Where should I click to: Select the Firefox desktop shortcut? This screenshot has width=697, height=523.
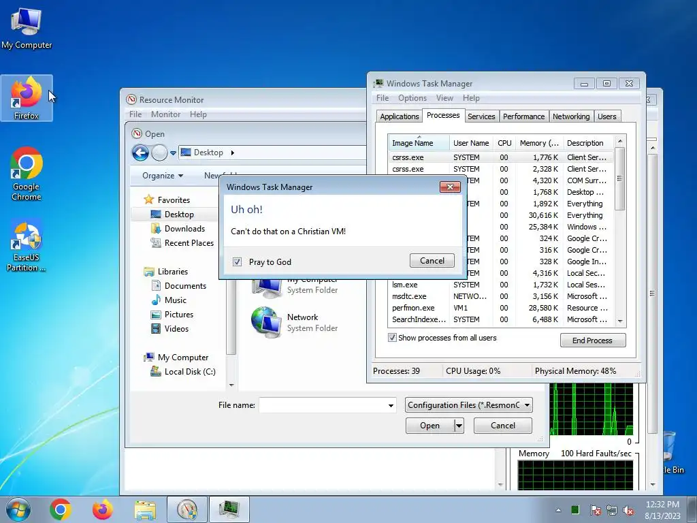coord(27,98)
